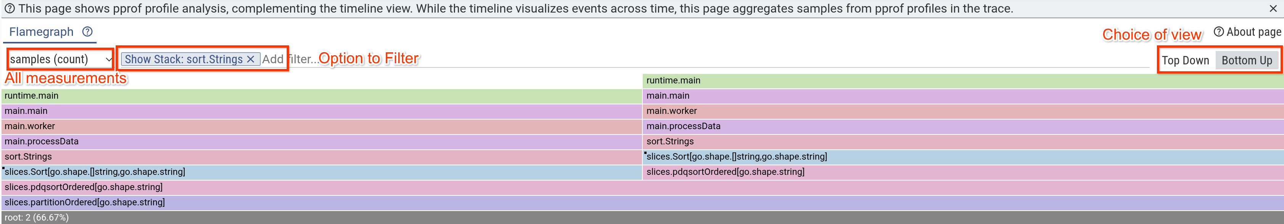Viewport: 1284px width, 224px height.
Task: Select the root: 2 (66.67%) bar
Action: click(642, 218)
